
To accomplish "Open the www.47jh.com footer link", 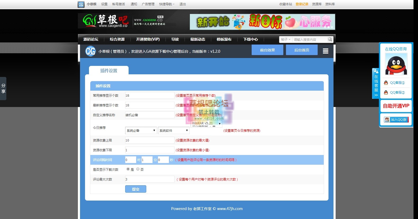I will point(230,209).
